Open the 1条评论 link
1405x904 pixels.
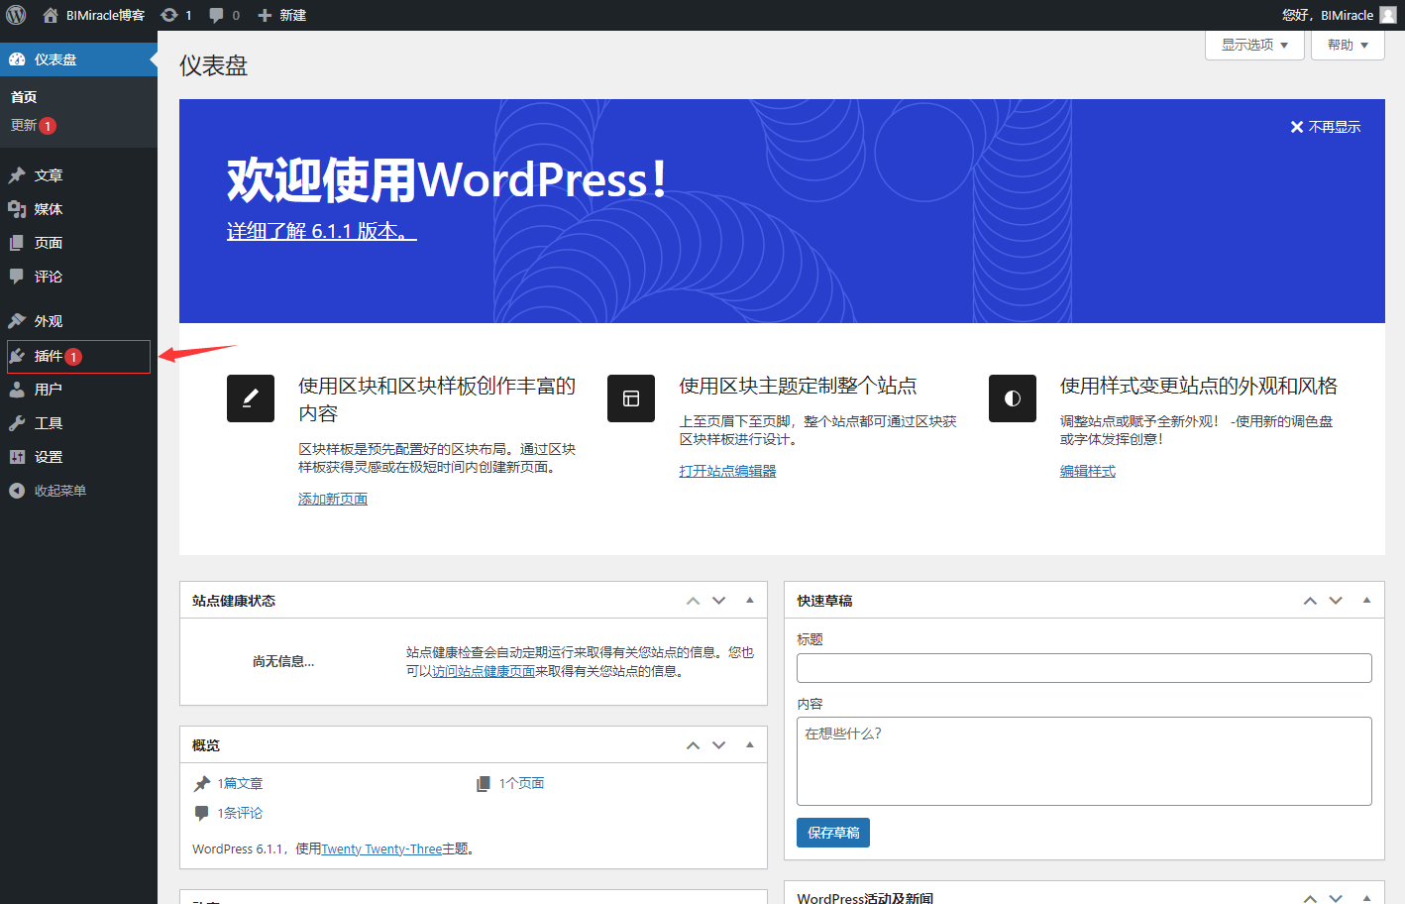click(240, 813)
